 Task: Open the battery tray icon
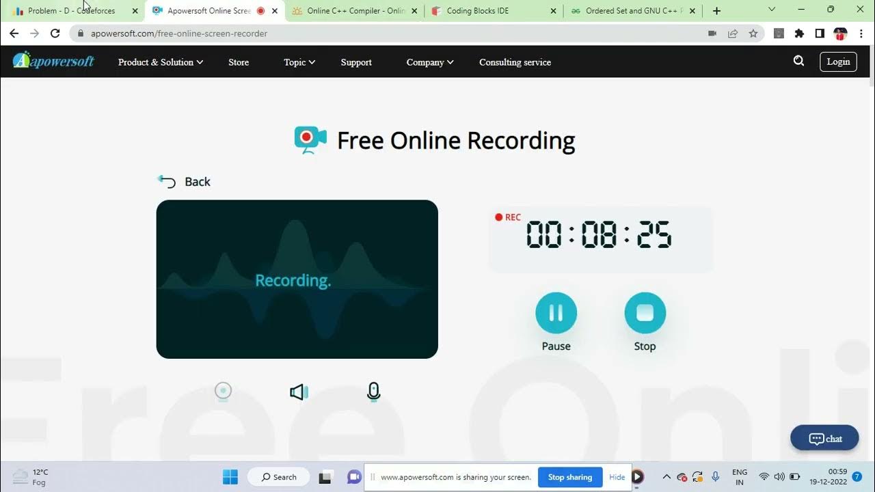[794, 477]
